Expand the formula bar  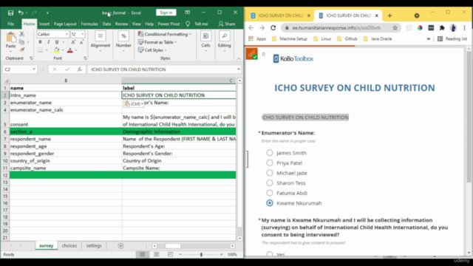point(239,69)
